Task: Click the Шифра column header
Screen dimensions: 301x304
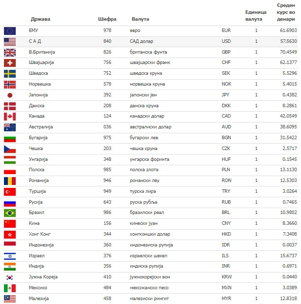Action: (x=107, y=19)
